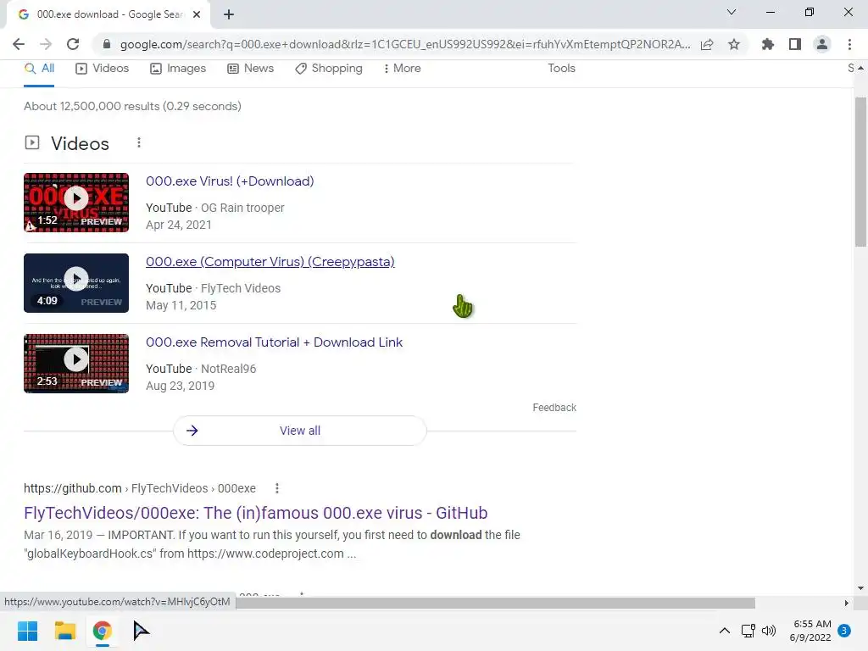Open a new browser tab
The height and width of the screenshot is (651, 868).
[229, 14]
